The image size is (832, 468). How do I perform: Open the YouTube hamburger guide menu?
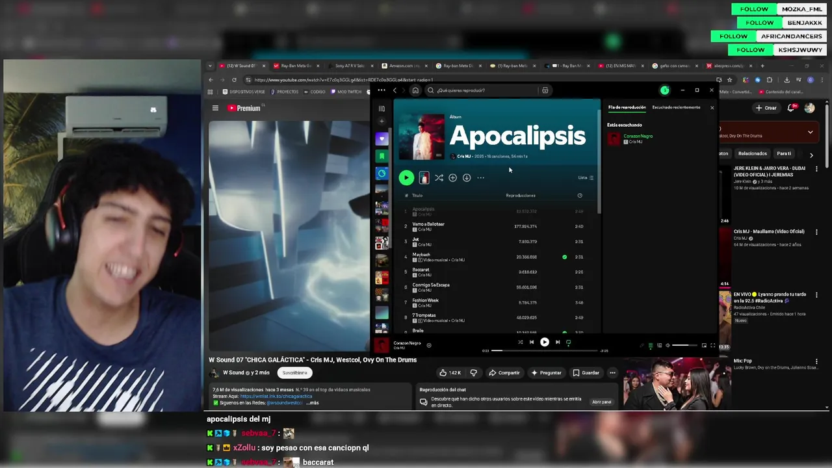215,108
